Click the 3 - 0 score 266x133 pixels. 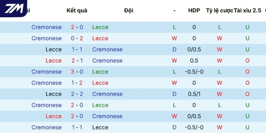pyautogui.click(x=77, y=72)
